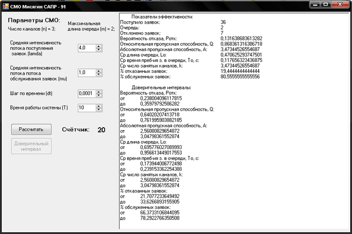Click the interval value 0,956613449017553

pyautogui.click(x=161, y=153)
